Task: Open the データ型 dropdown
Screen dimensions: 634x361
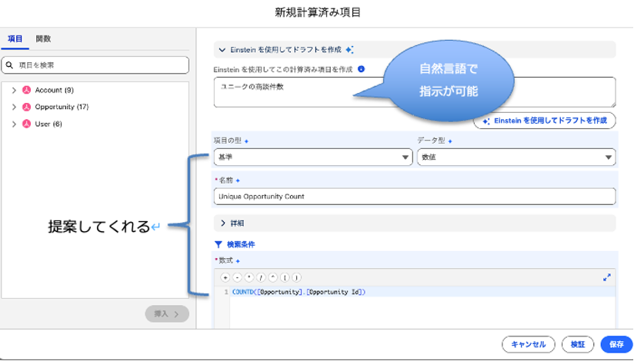Action: point(516,157)
